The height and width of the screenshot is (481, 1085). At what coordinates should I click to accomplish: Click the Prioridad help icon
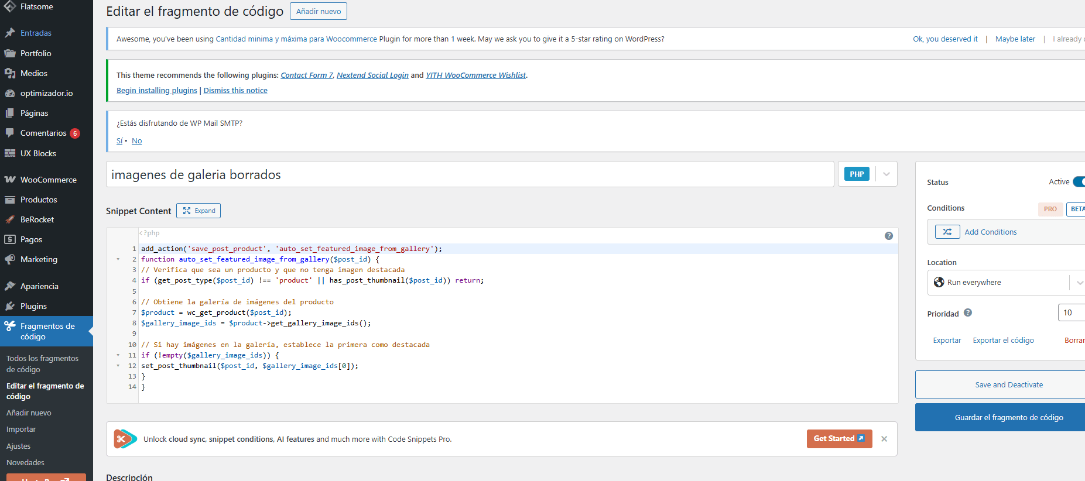[968, 312]
